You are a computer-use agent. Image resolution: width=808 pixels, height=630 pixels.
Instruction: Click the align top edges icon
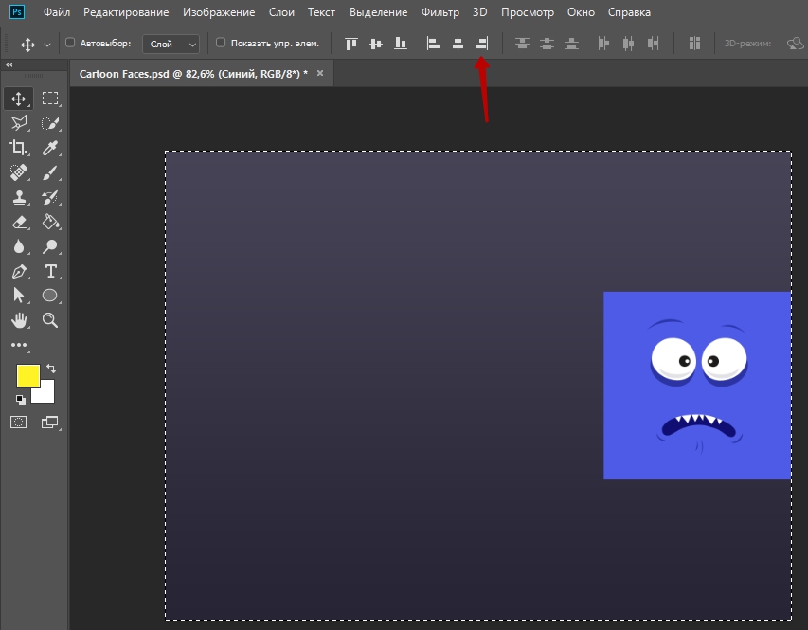[352, 44]
